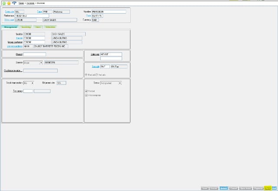Click the blue Delete button
The image size is (278, 191).
(224, 188)
